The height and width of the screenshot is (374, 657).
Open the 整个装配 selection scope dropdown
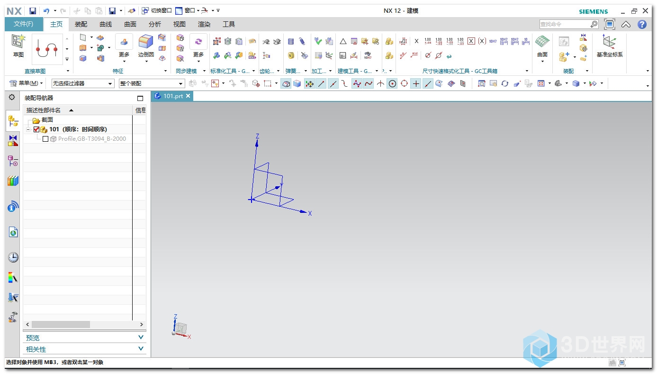(x=151, y=83)
